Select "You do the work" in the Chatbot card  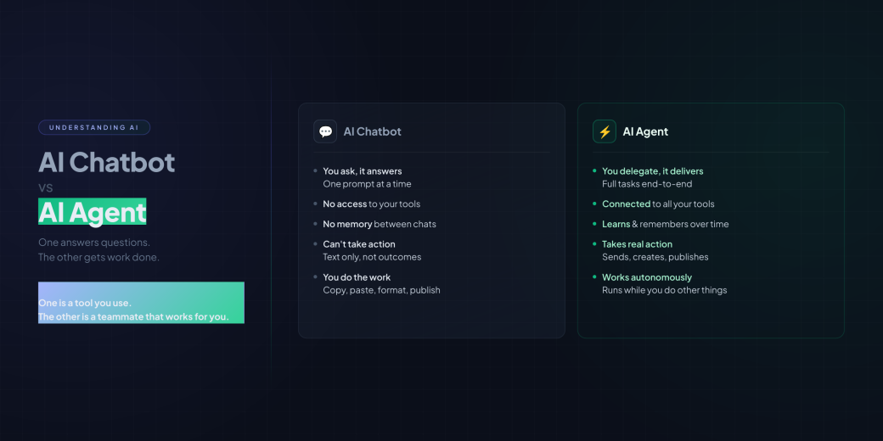tap(357, 277)
